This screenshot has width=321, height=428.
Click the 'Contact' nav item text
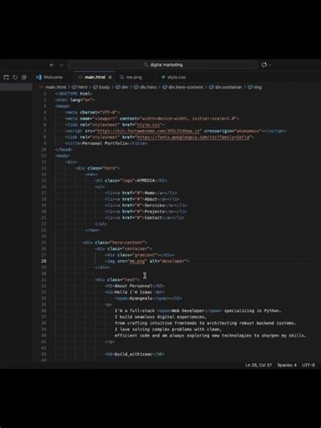[x=153, y=218]
